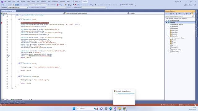Screen dimensions: 198x111
Task: Click Add to Source Control
Action: [169, 105]
